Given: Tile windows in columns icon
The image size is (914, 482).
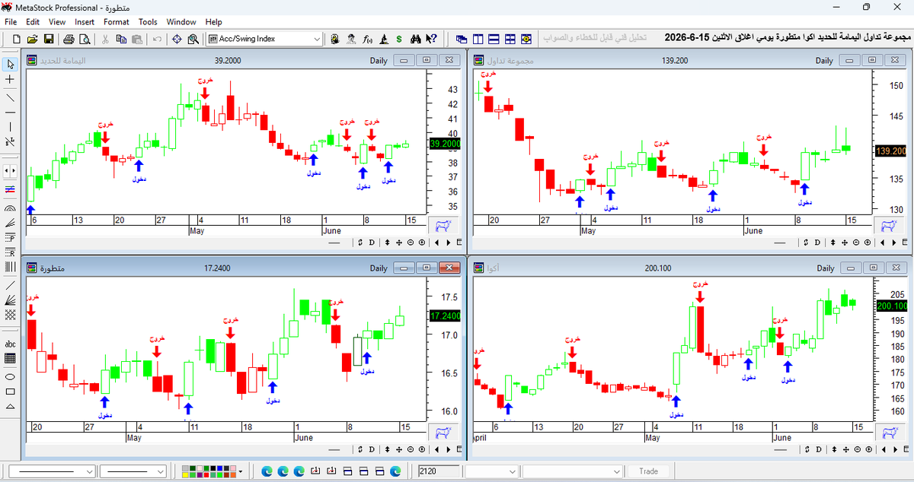Looking at the screenshot, I should [x=478, y=39].
